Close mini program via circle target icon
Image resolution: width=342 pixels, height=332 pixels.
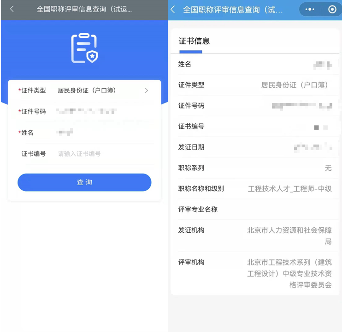[x=332, y=9]
